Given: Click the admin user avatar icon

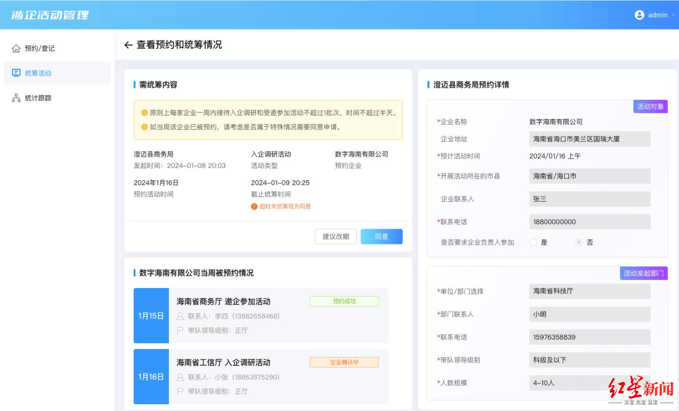Looking at the screenshot, I should [x=640, y=15].
